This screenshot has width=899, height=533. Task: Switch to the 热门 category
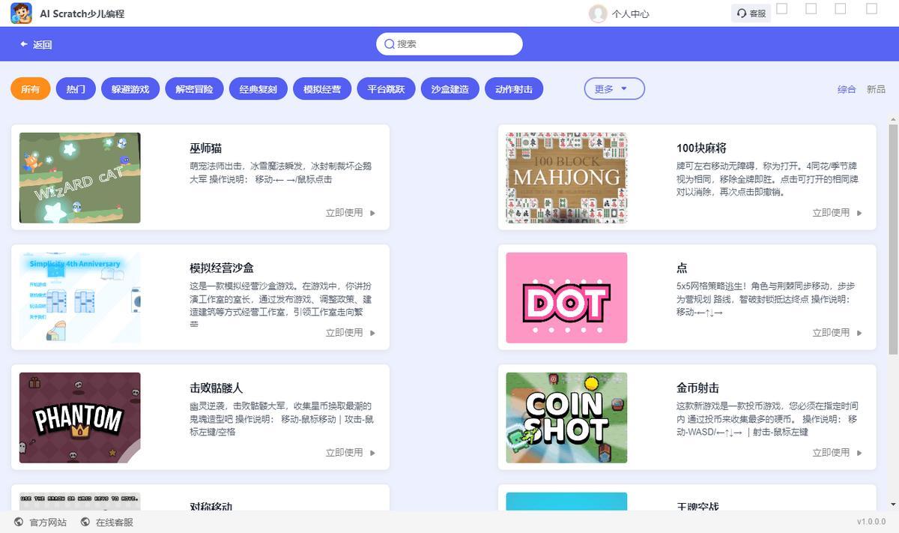(x=76, y=89)
